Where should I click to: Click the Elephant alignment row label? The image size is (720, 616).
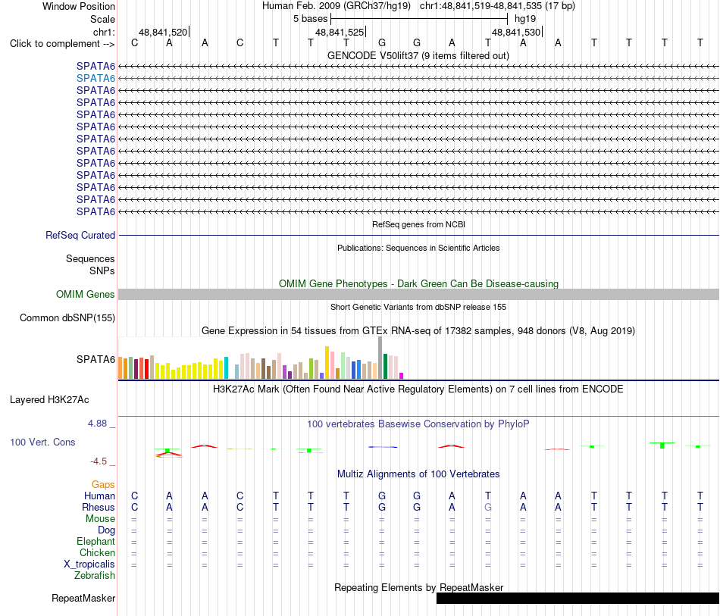pyautogui.click(x=95, y=541)
